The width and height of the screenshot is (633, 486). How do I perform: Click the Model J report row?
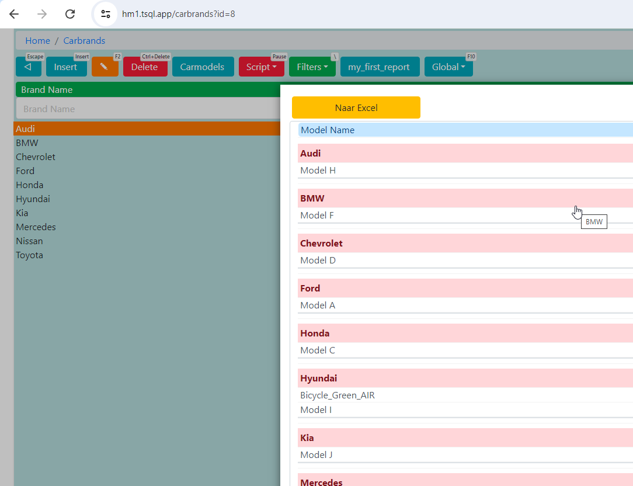tap(465, 455)
